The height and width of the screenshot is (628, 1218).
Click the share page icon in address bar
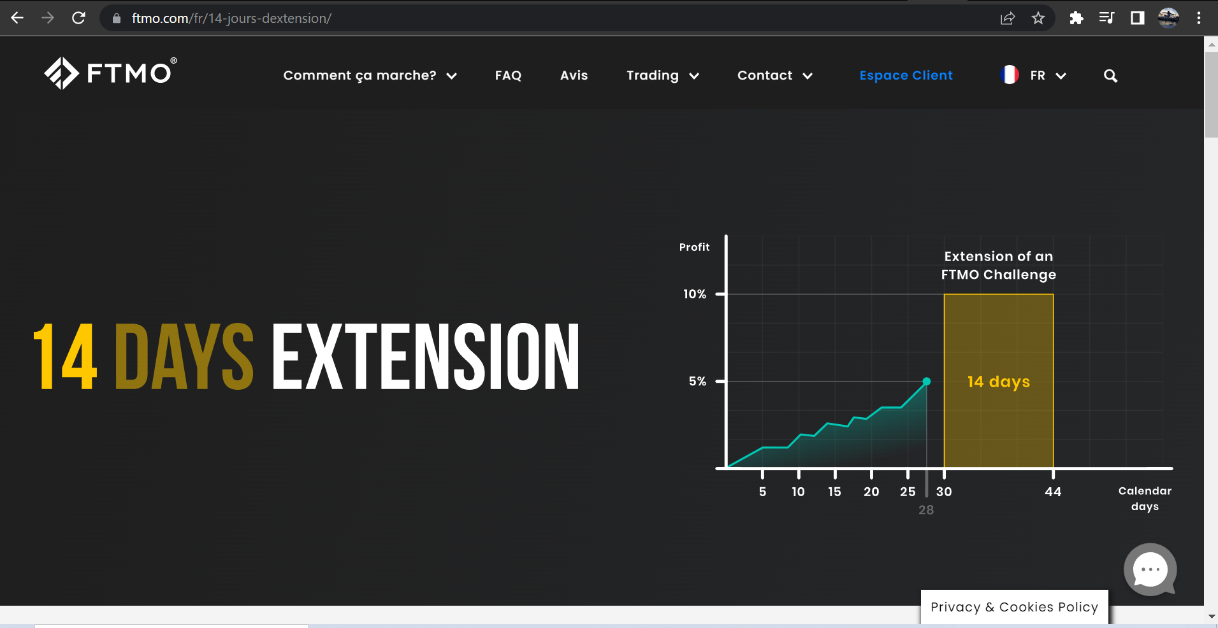(1008, 18)
